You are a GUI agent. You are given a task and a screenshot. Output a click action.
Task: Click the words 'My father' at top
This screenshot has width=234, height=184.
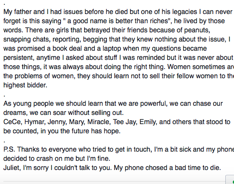click(x=17, y=12)
